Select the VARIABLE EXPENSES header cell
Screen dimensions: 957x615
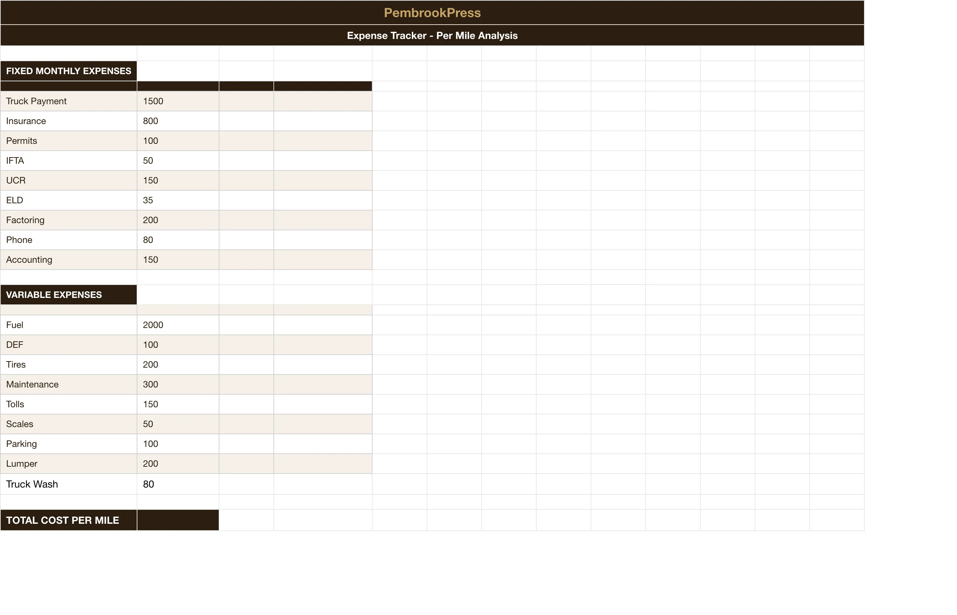69,295
